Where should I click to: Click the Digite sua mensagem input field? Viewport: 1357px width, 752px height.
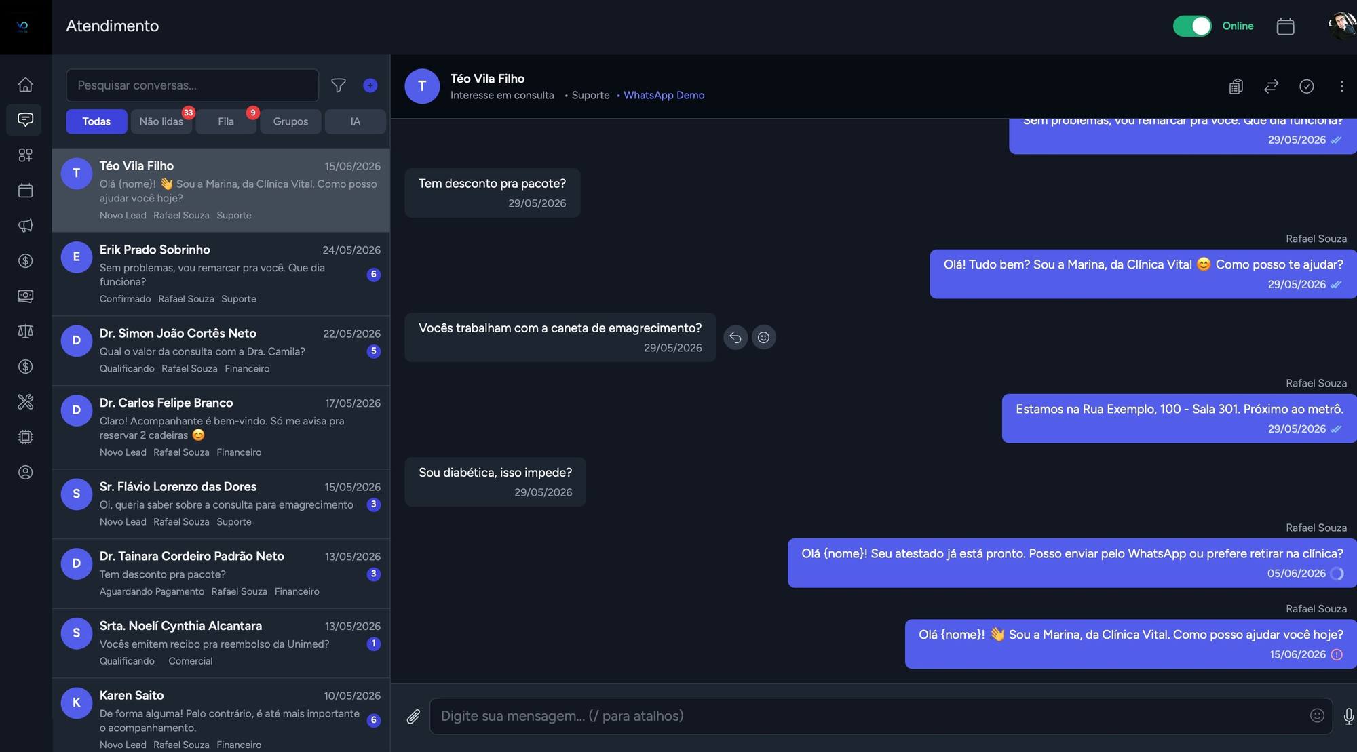pyautogui.click(x=881, y=716)
